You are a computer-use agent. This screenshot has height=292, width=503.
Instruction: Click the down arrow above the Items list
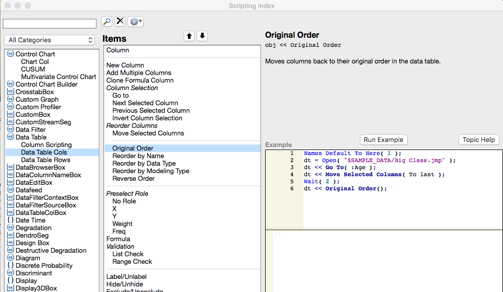pos(202,36)
